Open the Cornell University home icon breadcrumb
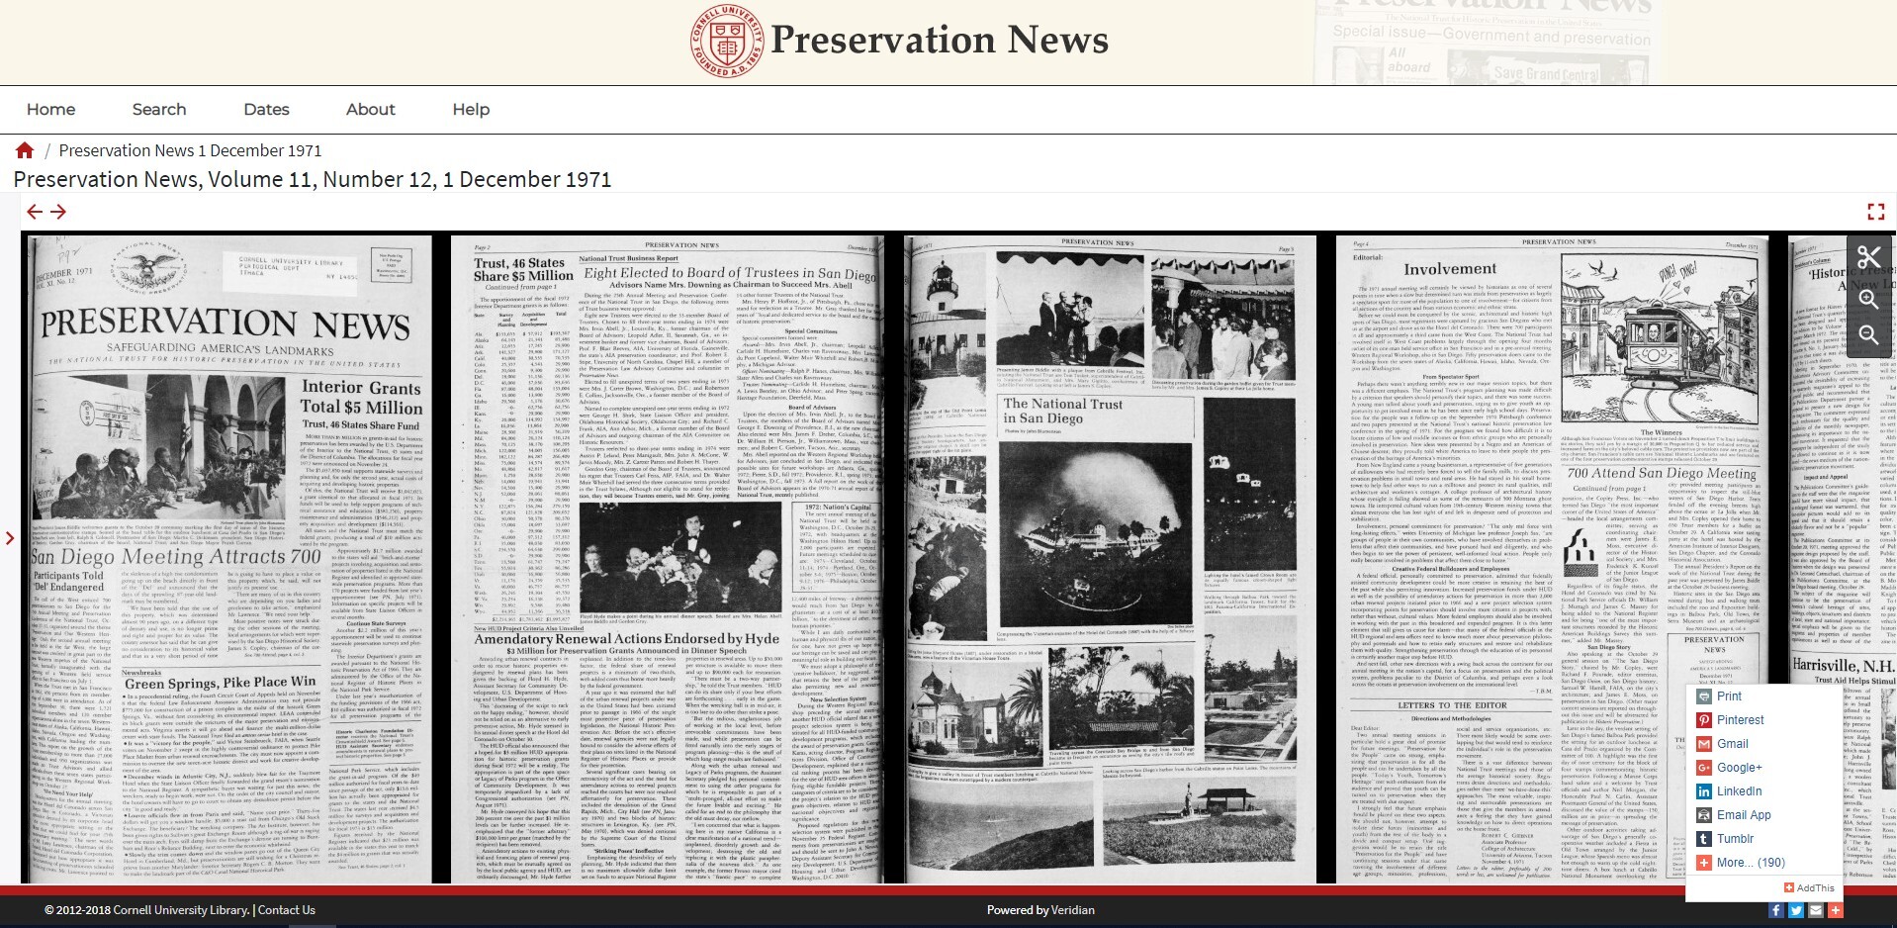 coord(24,149)
